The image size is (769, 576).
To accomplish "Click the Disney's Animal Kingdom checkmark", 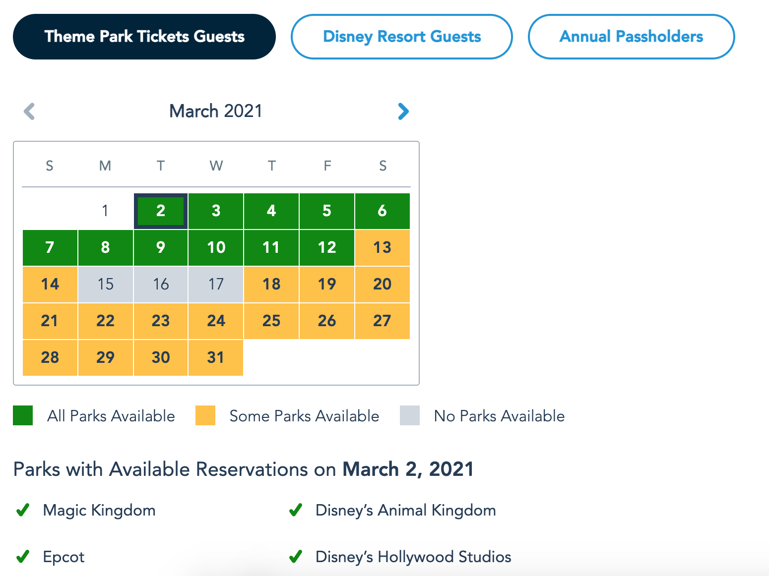I will click(296, 510).
